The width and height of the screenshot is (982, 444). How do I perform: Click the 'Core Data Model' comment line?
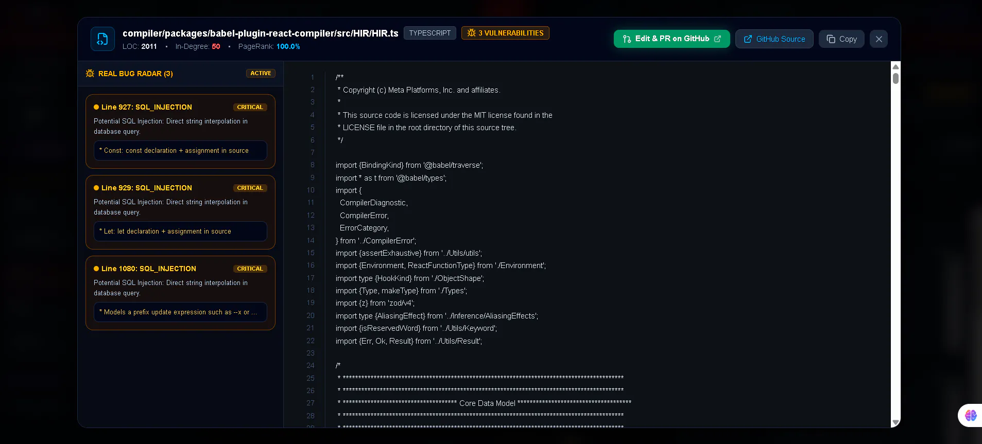(485, 403)
